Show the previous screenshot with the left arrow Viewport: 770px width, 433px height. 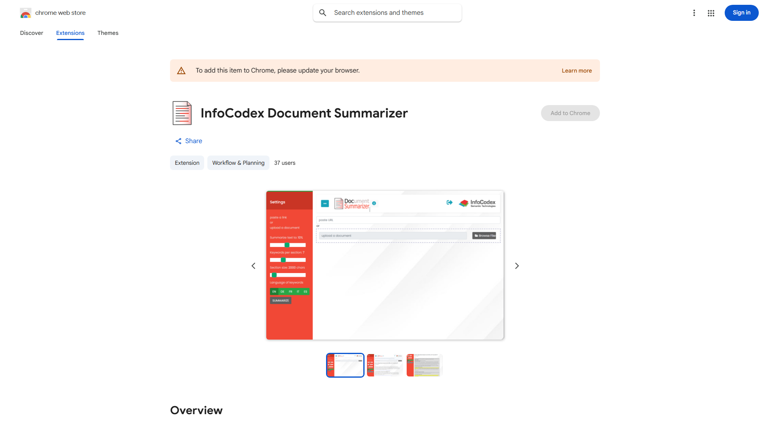coord(253,265)
